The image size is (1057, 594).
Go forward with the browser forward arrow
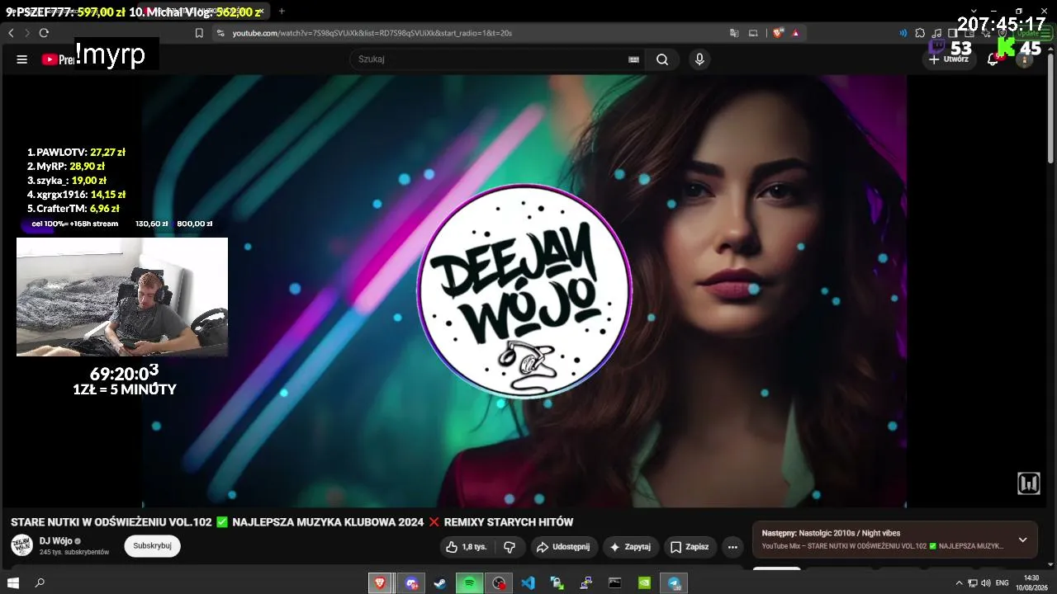click(26, 33)
